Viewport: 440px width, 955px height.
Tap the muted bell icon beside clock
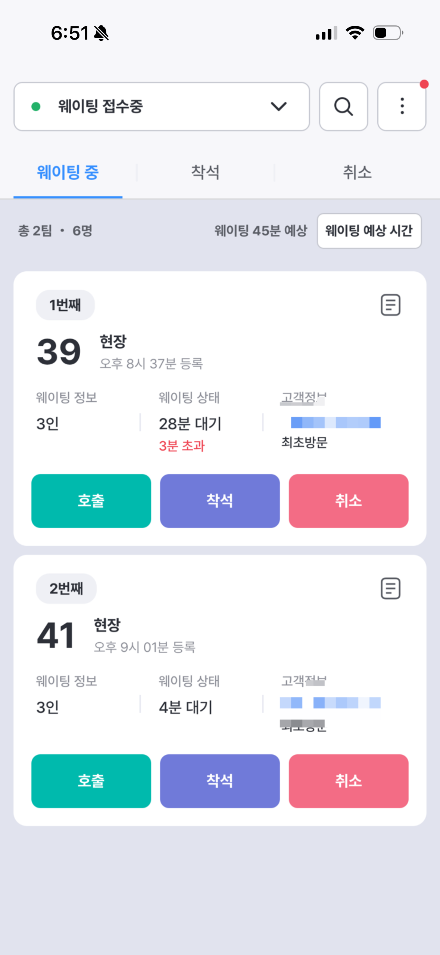click(x=101, y=33)
